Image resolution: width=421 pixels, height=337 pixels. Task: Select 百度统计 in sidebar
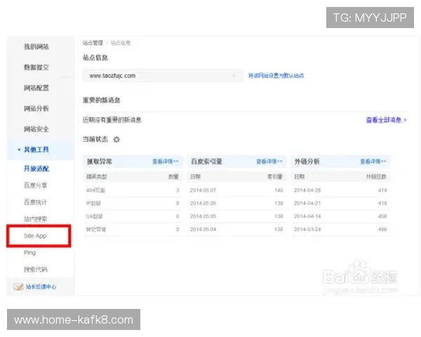[x=36, y=202]
